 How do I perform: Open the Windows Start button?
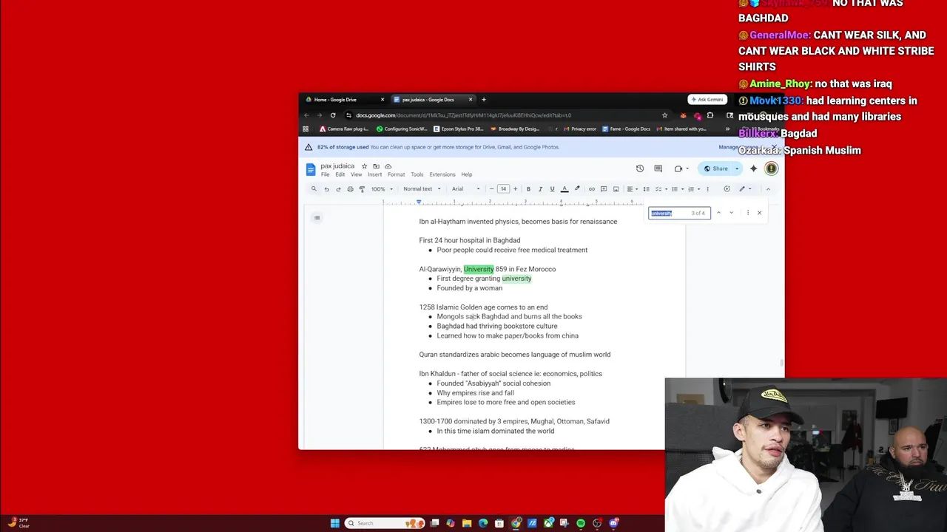(x=335, y=523)
